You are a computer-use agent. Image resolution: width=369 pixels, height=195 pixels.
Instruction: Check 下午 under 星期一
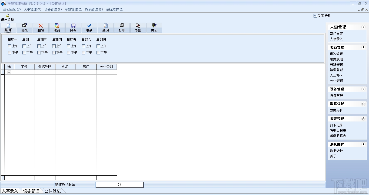tap(10, 53)
